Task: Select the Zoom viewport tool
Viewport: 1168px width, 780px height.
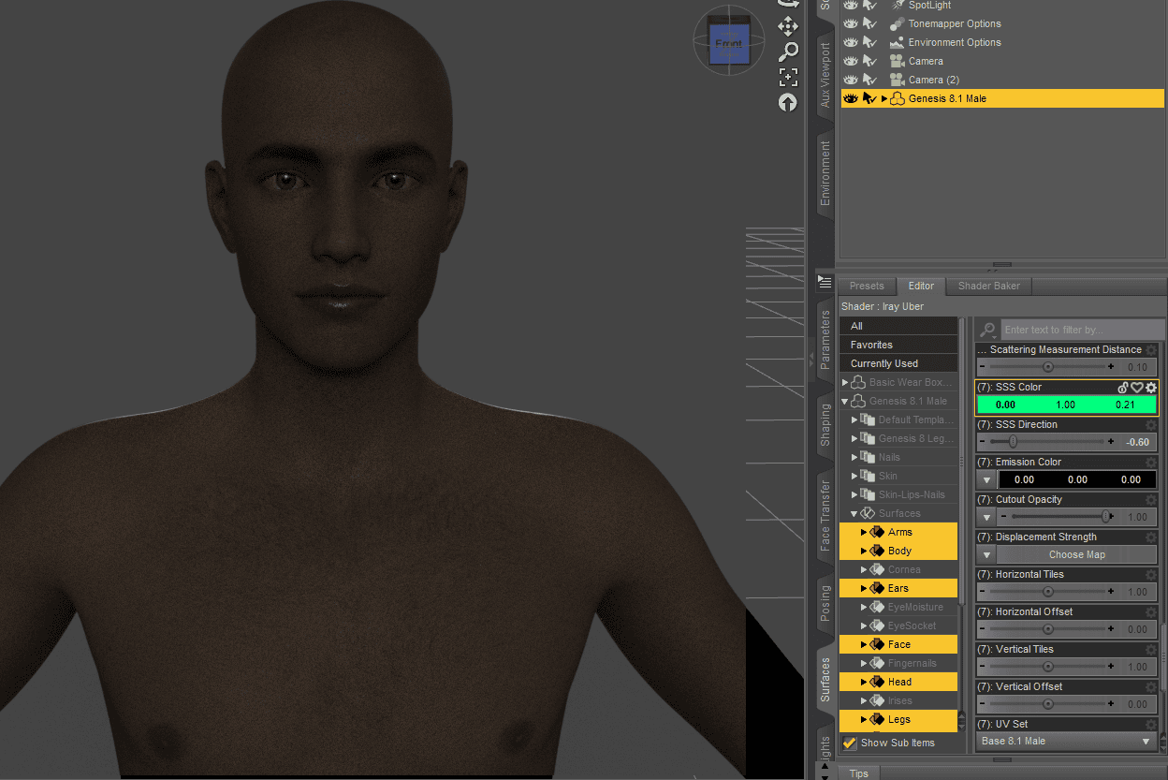Action: tap(788, 52)
